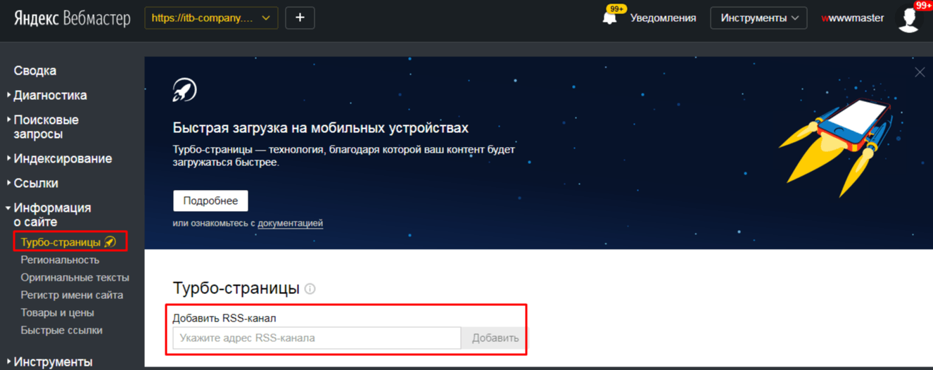The image size is (933, 370).
Task: Open Региональность menu item
Action: [60, 260]
